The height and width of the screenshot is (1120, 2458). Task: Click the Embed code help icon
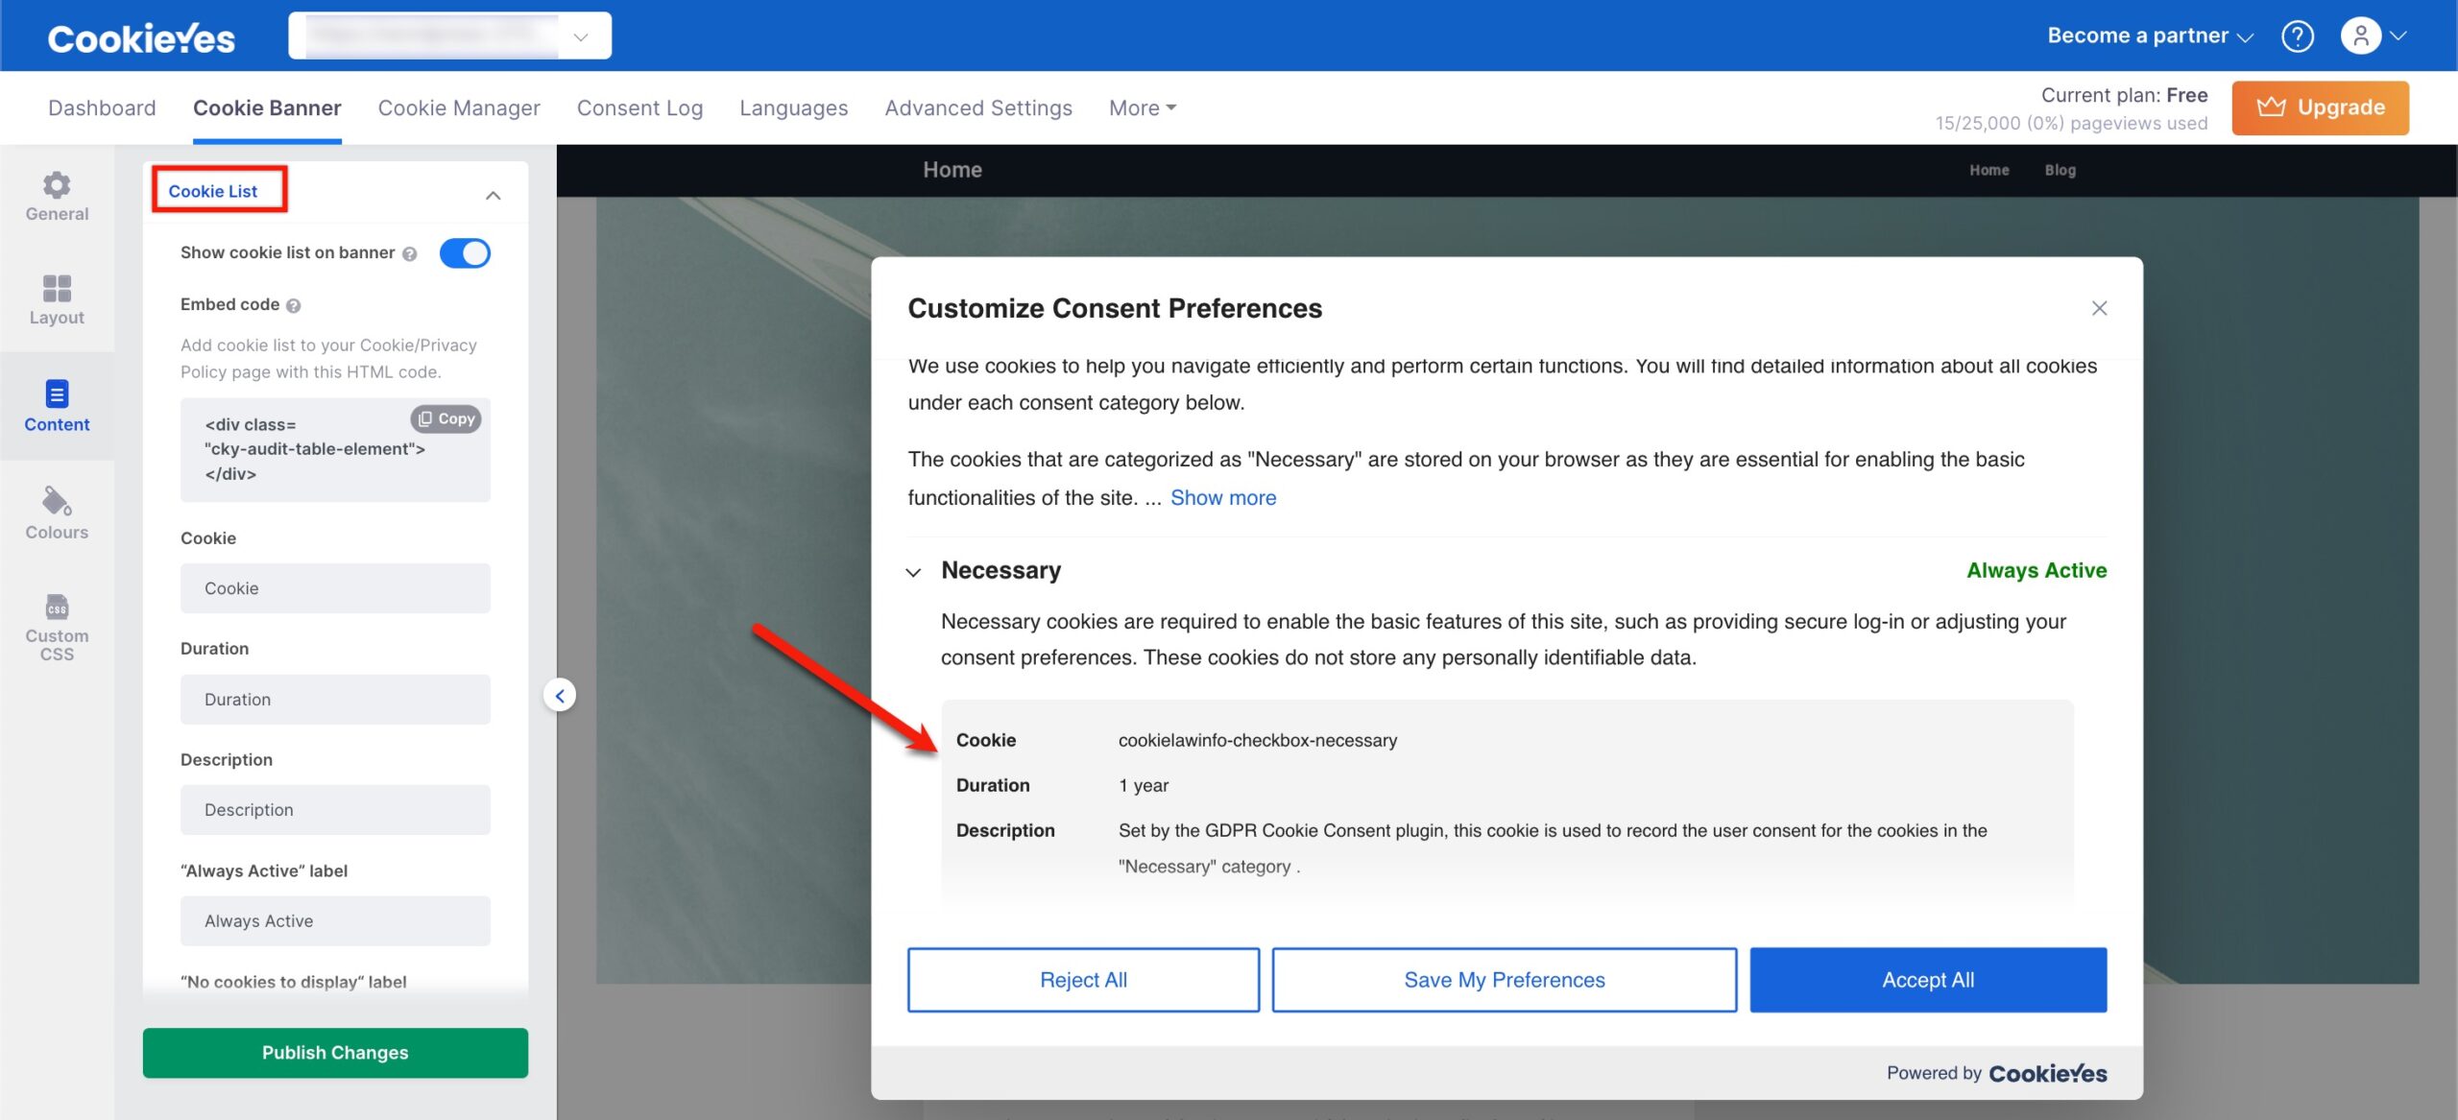click(294, 305)
